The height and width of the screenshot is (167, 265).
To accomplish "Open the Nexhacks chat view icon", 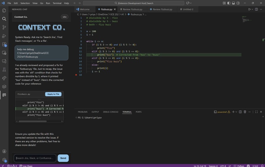I will [4, 95].
